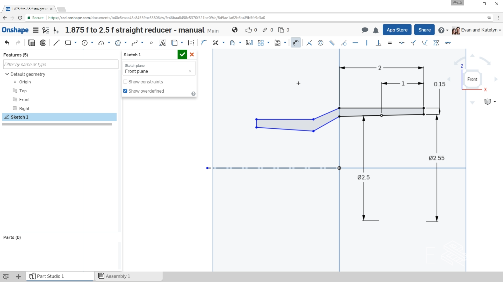Accept Sketch 1 with the green checkmark
Image resolution: width=503 pixels, height=282 pixels.
click(x=182, y=54)
